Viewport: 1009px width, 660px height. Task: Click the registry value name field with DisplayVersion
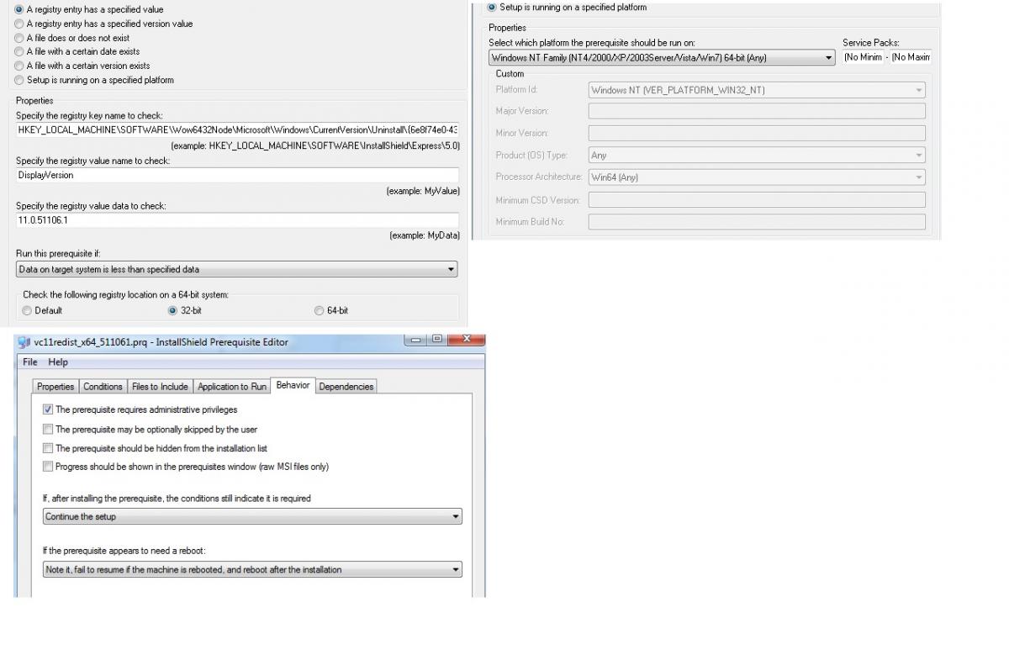[237, 176]
